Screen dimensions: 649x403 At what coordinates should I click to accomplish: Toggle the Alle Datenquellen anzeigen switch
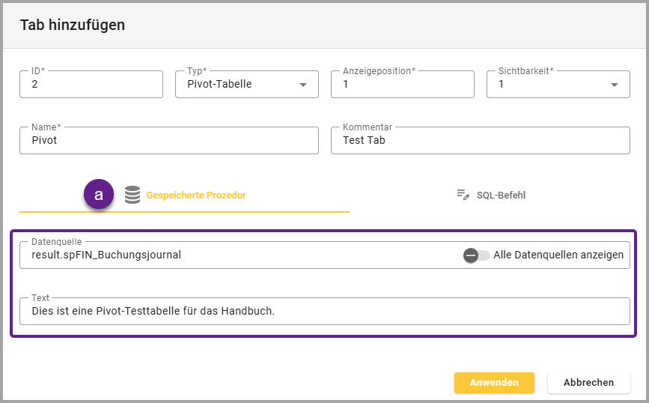(476, 255)
